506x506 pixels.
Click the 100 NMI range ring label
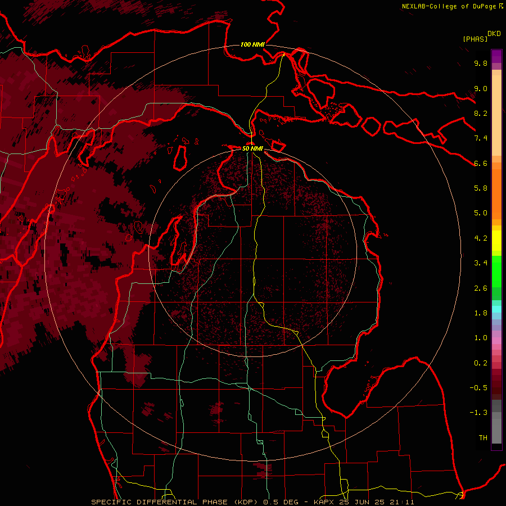(x=252, y=44)
